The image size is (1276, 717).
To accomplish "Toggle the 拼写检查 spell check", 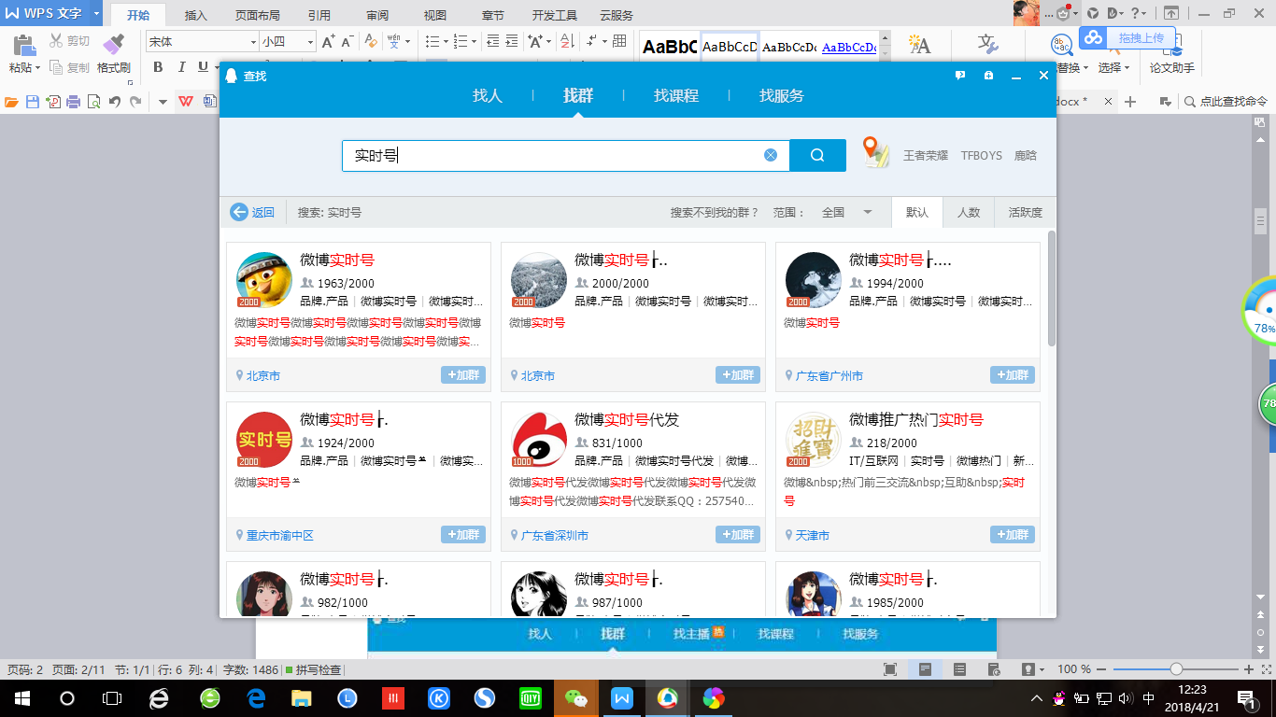I will (x=314, y=669).
